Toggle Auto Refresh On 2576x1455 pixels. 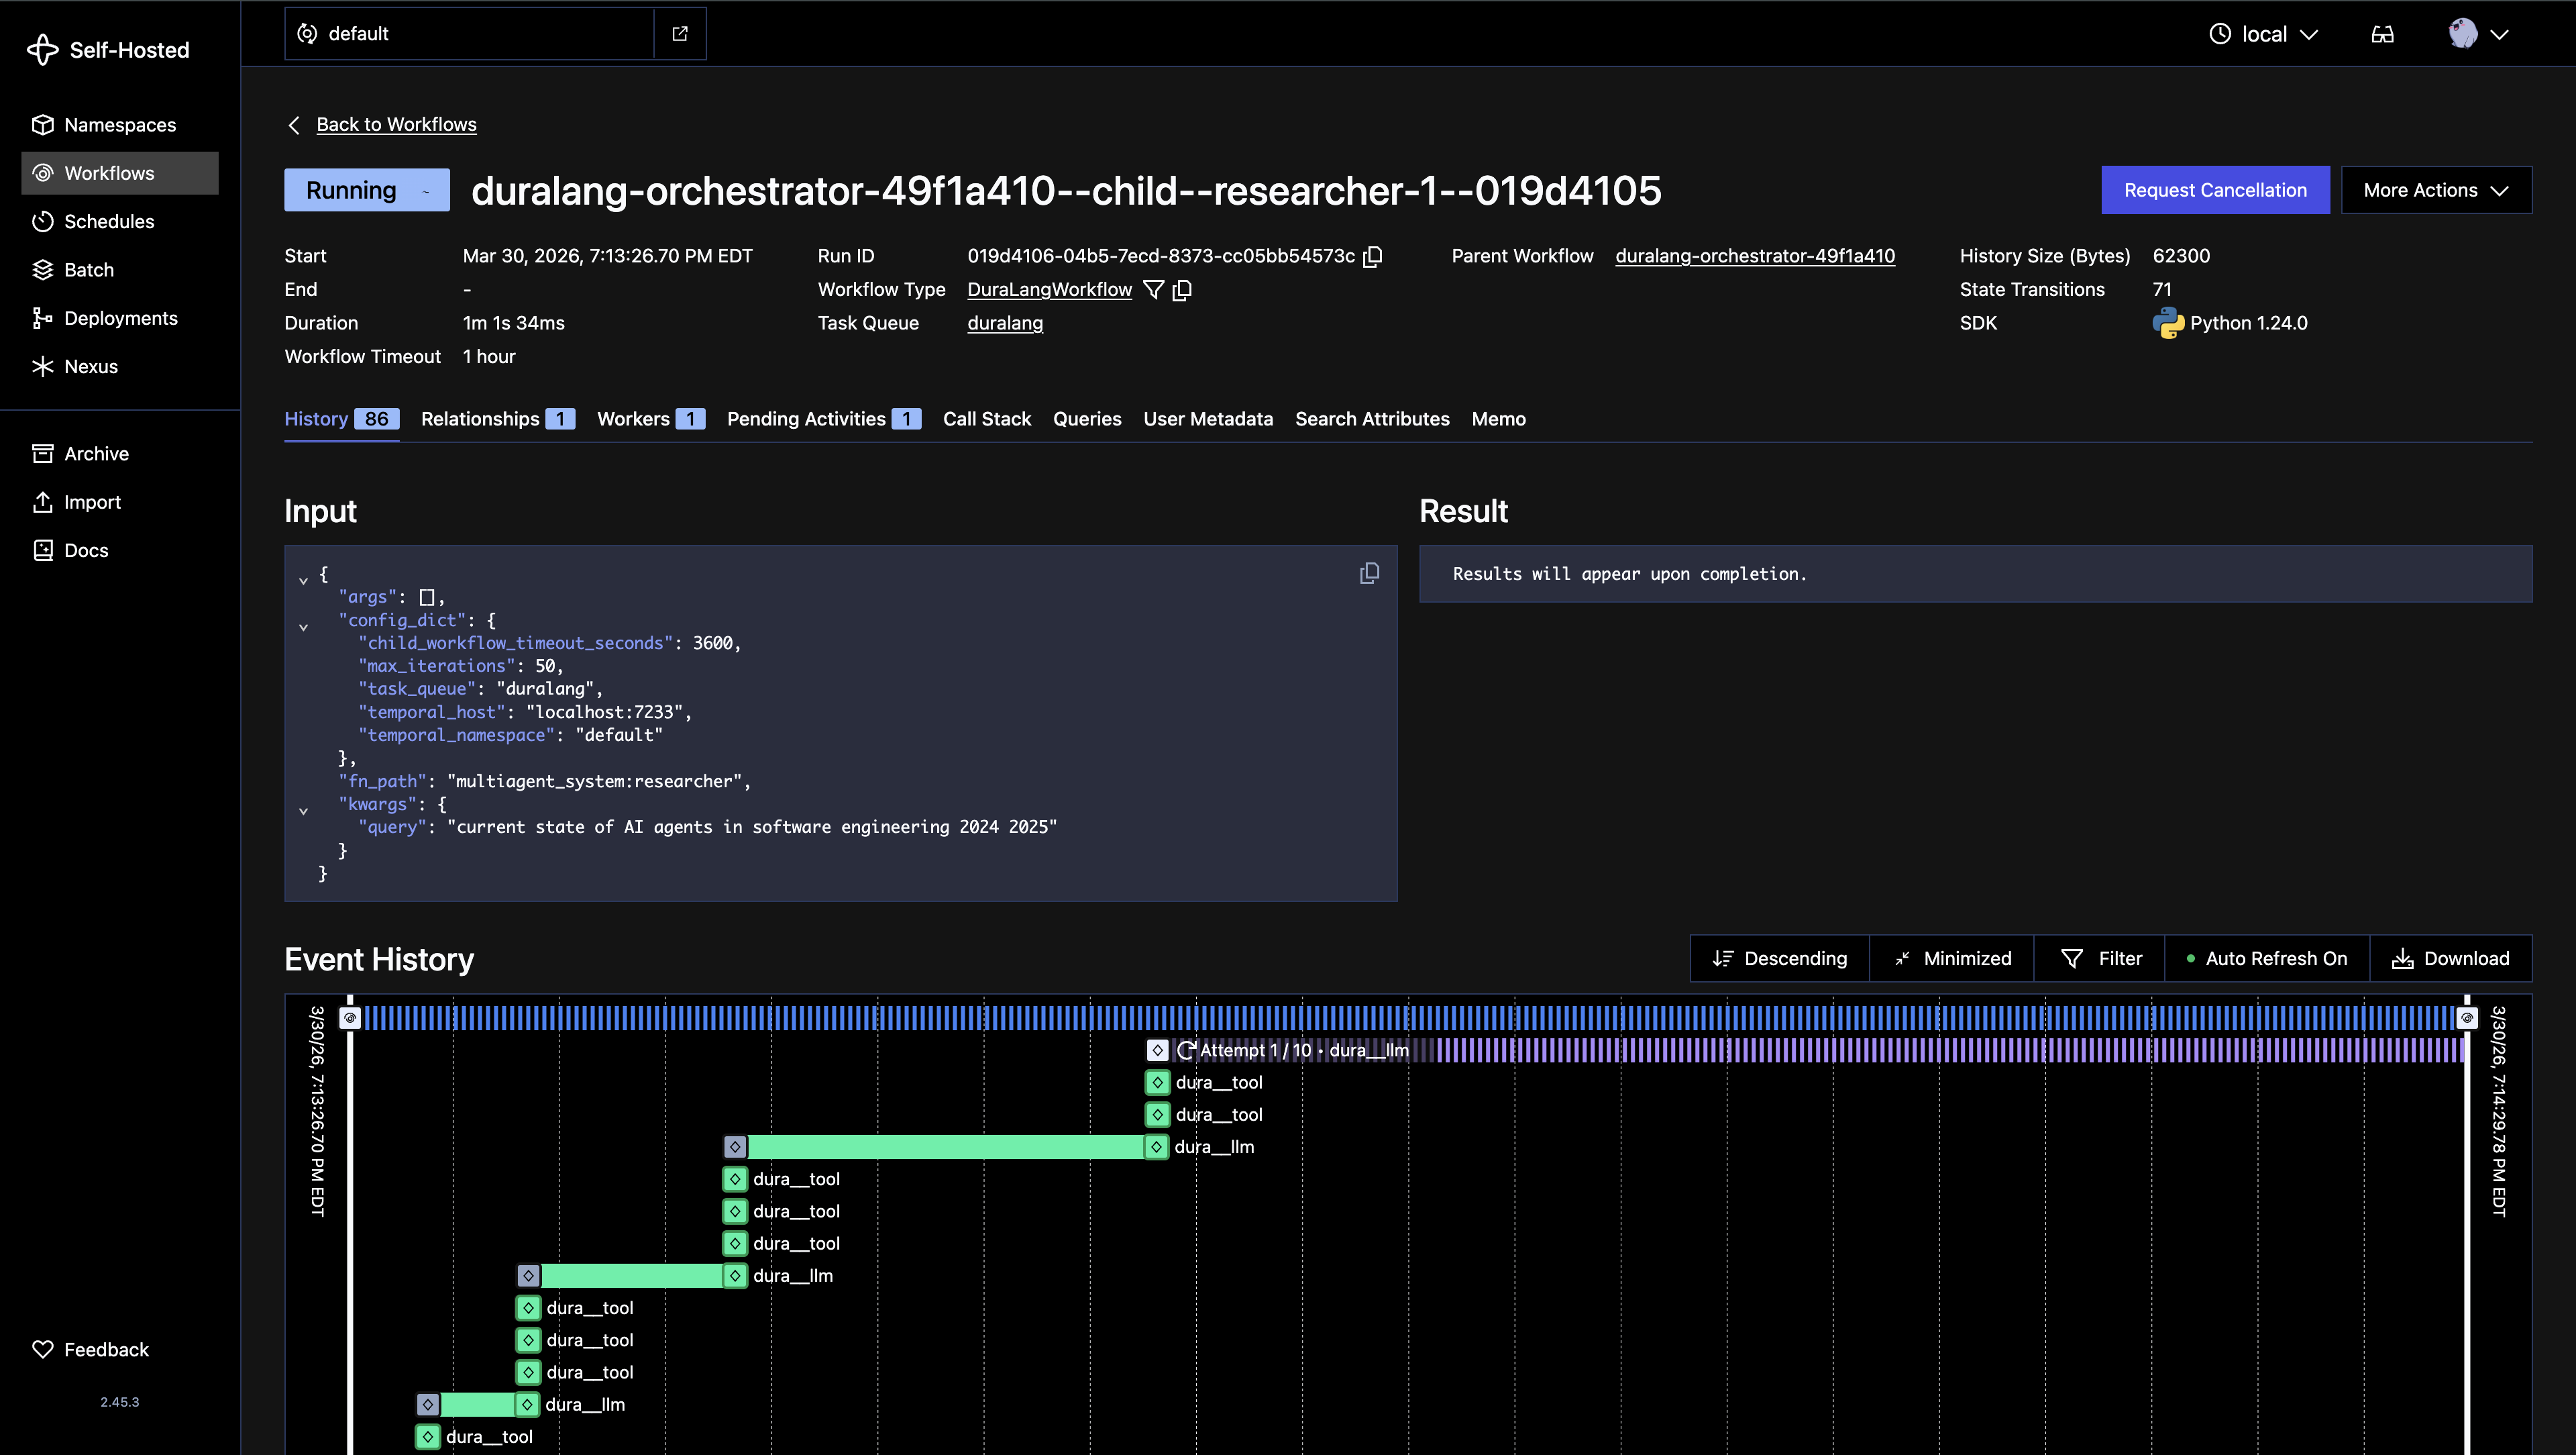[x=2266, y=958]
